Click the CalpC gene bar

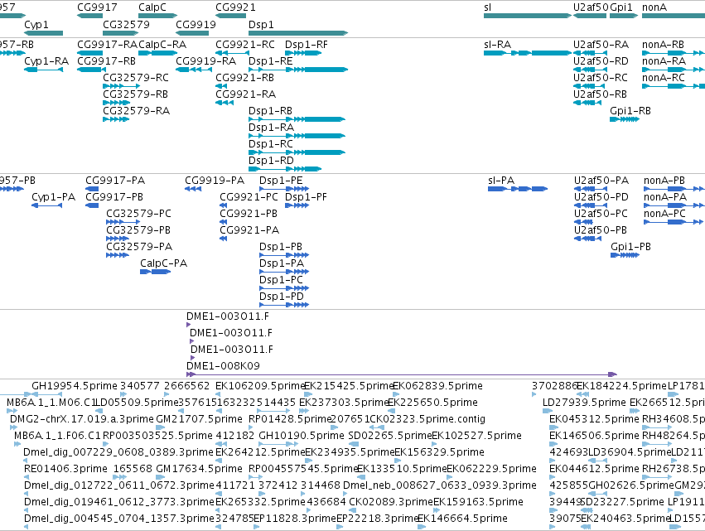coord(157,16)
